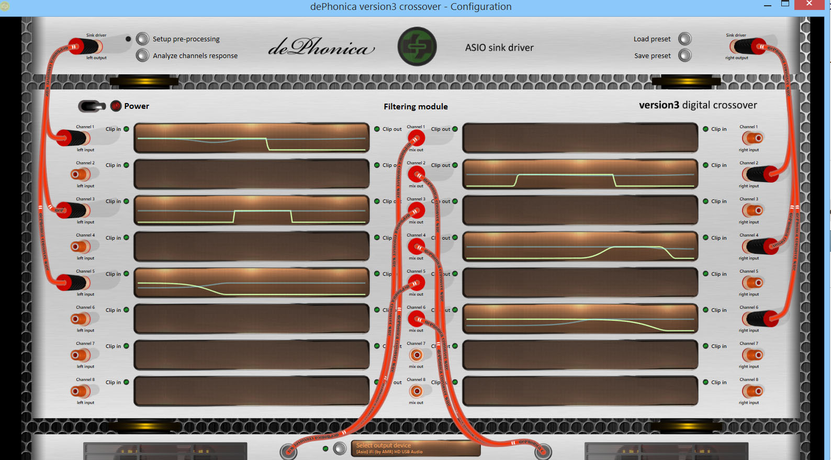
Task: Click the Channel 2 left input jack
Action: [x=81, y=174]
